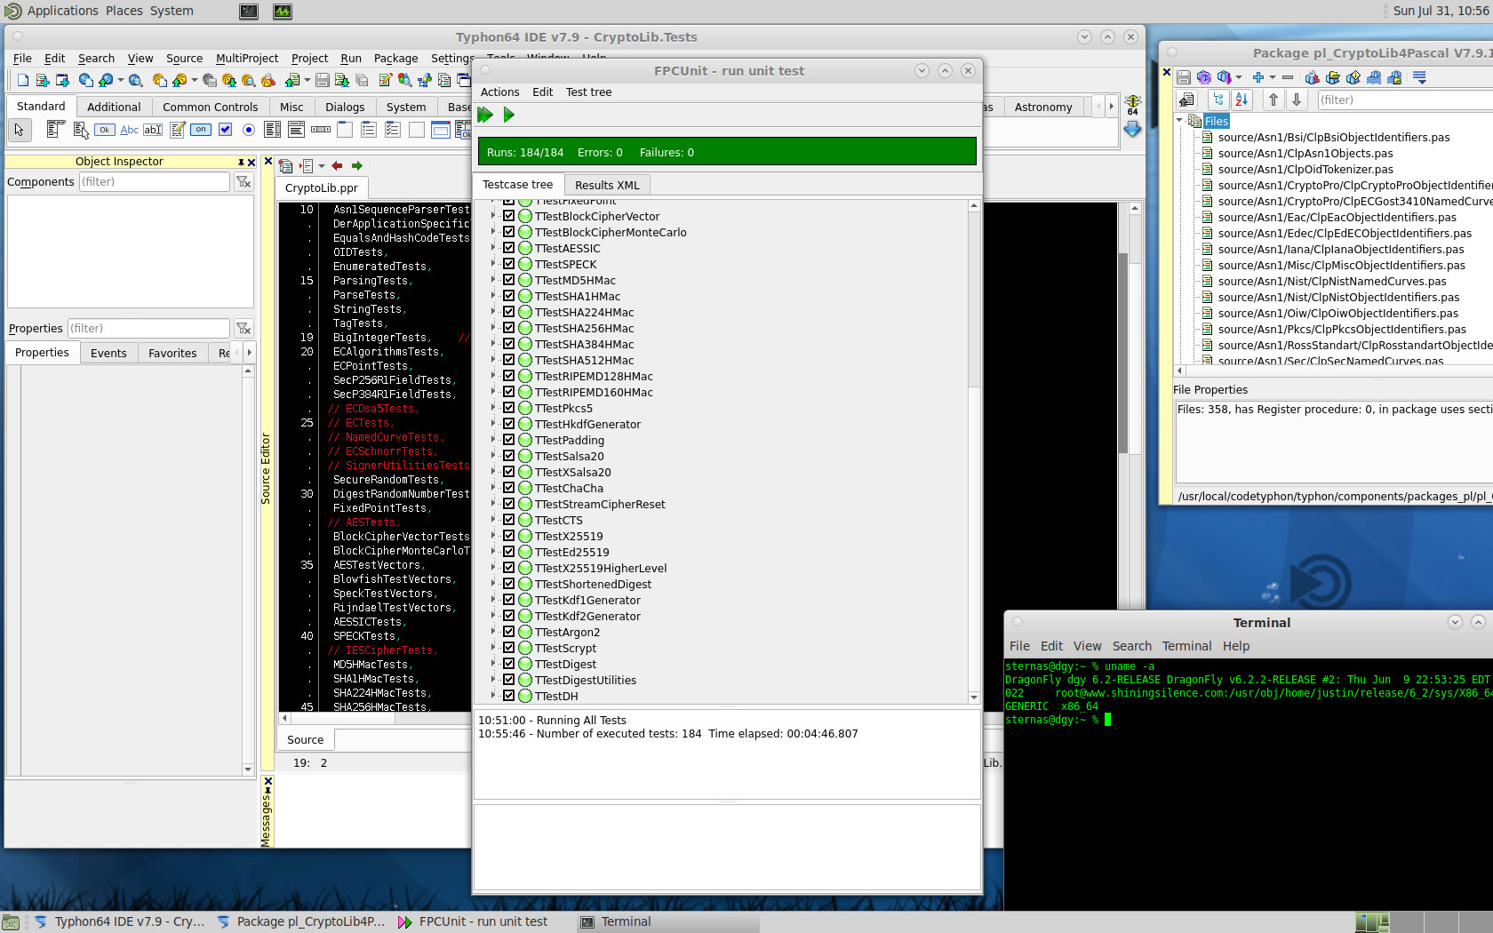
Task: Click the plus Add icon in Package window
Action: click(x=1257, y=77)
